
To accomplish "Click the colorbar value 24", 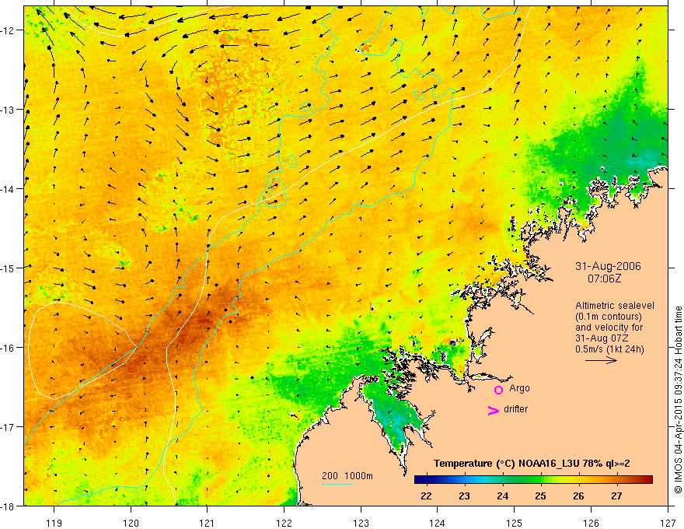I will pos(503,496).
